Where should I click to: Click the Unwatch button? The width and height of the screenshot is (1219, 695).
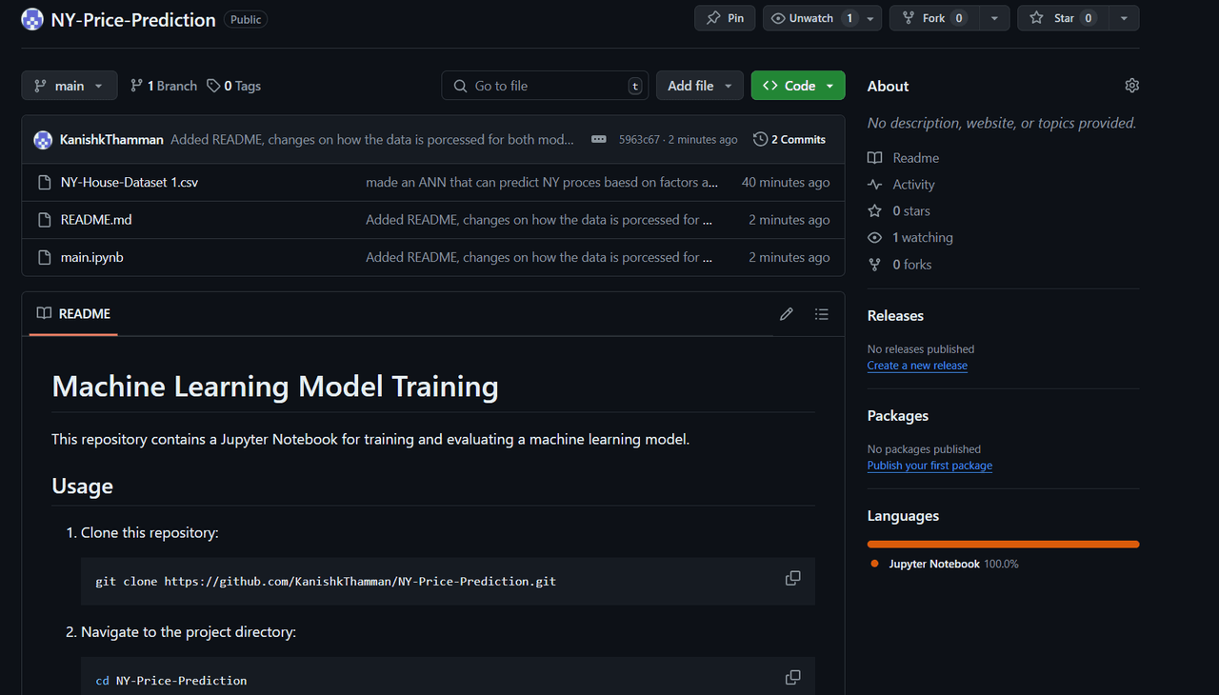[x=811, y=18]
